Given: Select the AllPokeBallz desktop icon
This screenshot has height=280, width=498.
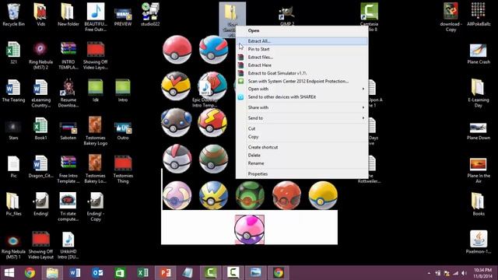Looking at the screenshot, I should click(x=479, y=15).
